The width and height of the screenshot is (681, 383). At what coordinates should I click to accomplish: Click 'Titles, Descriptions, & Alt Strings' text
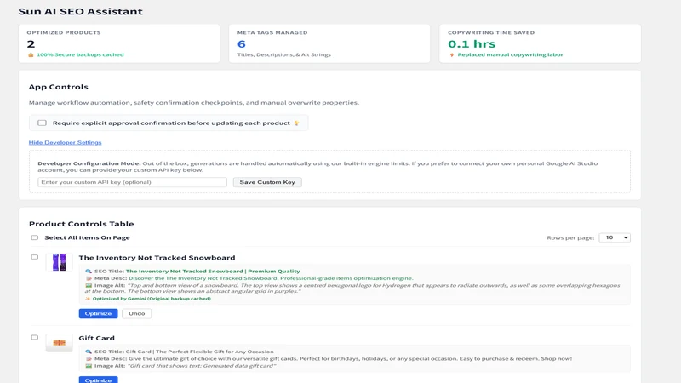(284, 54)
